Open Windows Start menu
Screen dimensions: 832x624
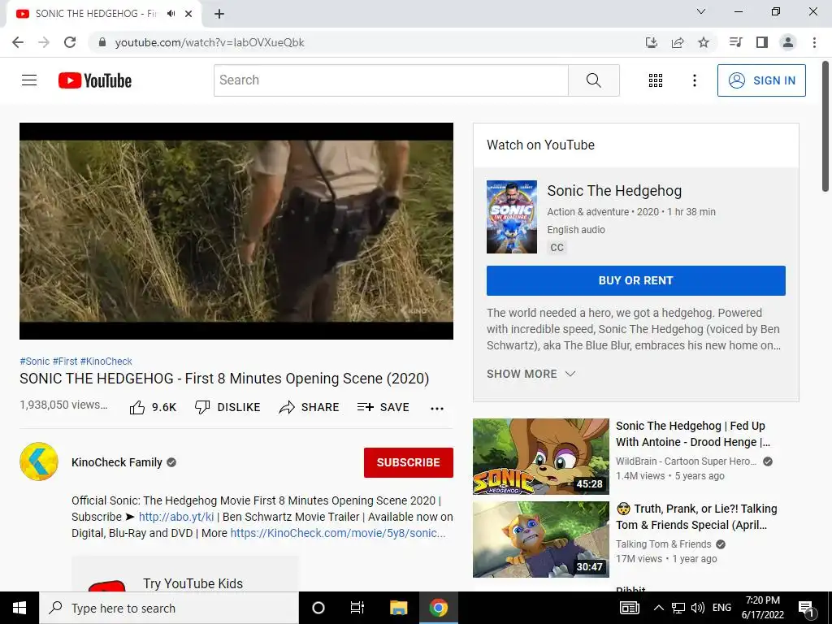click(19, 608)
